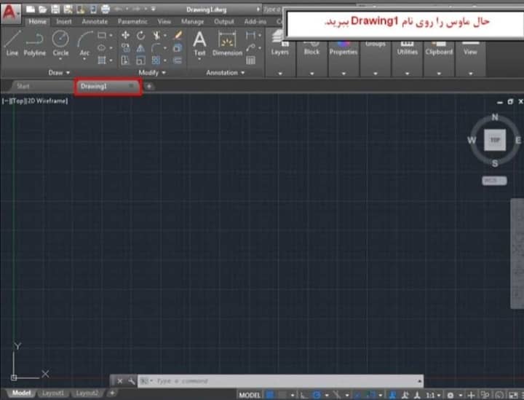This screenshot has height=400, width=524.
Task: Switch to the Insert ribbon tab
Action: point(64,21)
